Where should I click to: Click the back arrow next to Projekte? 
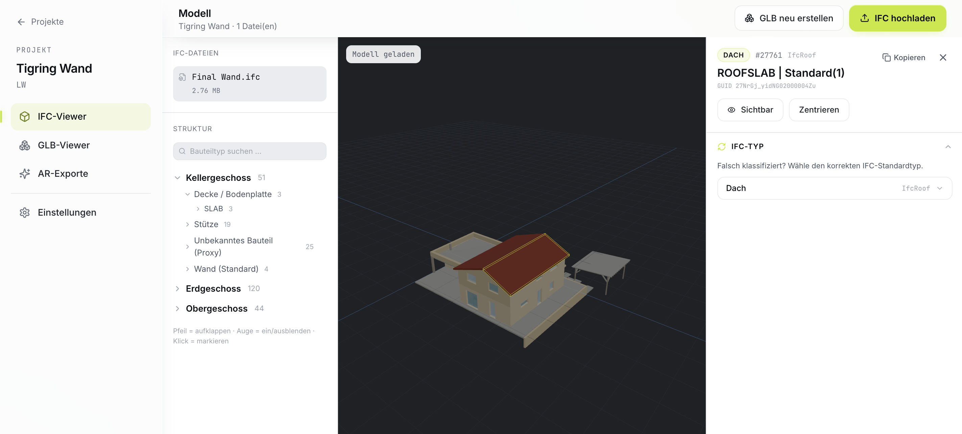coord(21,22)
